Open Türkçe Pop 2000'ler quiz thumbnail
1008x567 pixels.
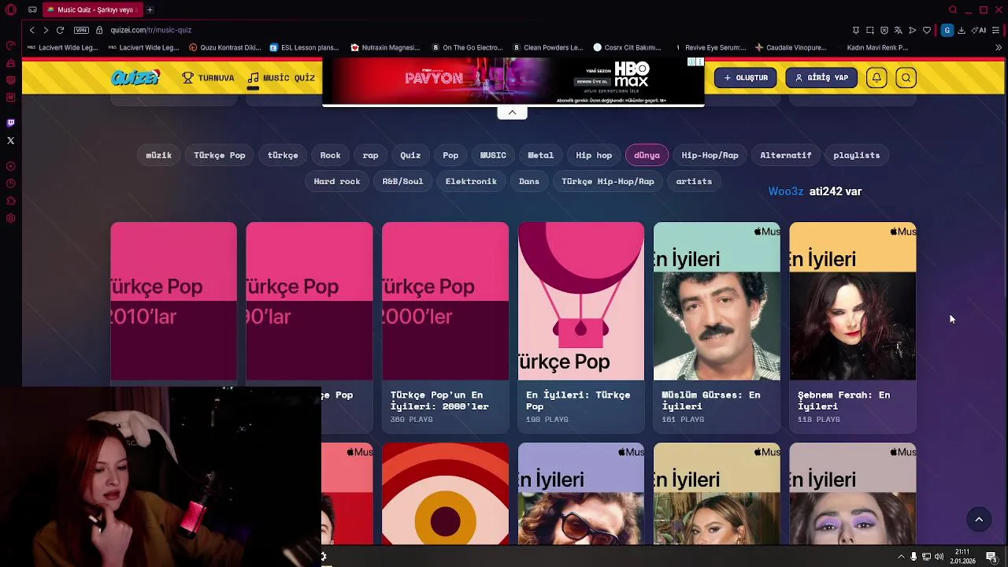click(x=445, y=301)
